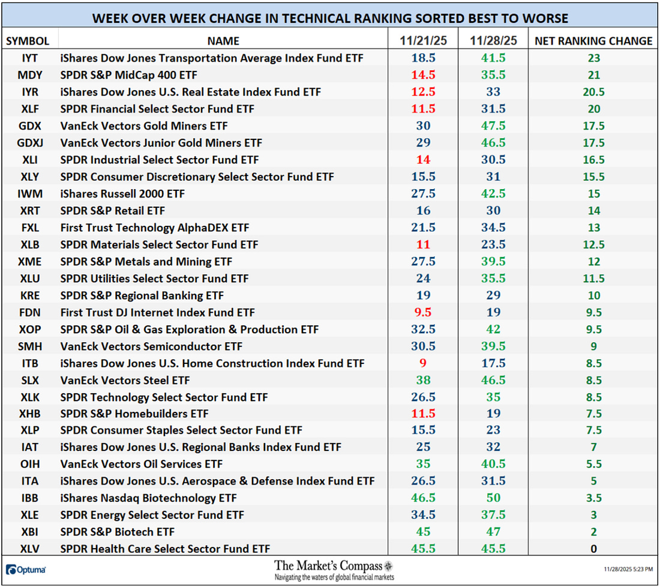Image resolution: width=660 pixels, height=586 pixels.
Task: Click VanEck Vectors Semiconductor ETF name
Action: tap(151, 346)
